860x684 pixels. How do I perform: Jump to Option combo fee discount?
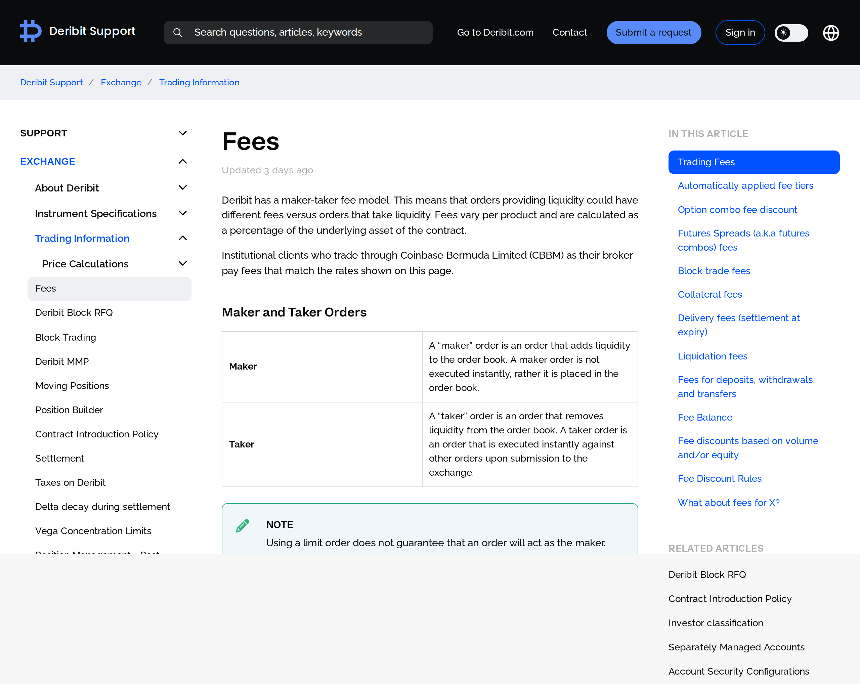tap(737, 210)
